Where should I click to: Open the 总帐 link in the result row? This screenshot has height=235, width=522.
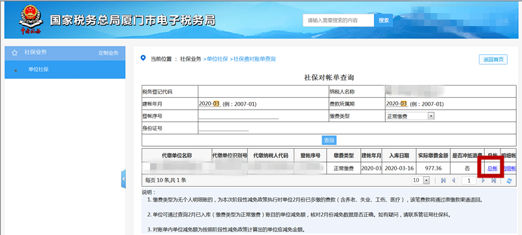(493, 168)
